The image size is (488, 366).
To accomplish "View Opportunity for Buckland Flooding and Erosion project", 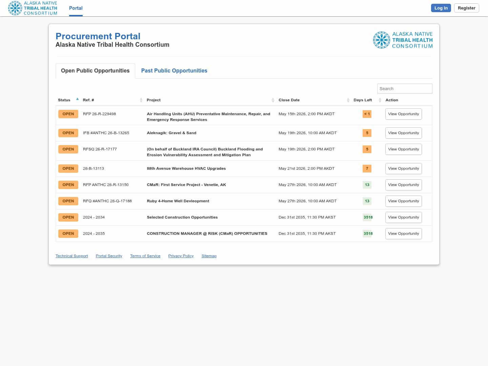I will point(404,149).
